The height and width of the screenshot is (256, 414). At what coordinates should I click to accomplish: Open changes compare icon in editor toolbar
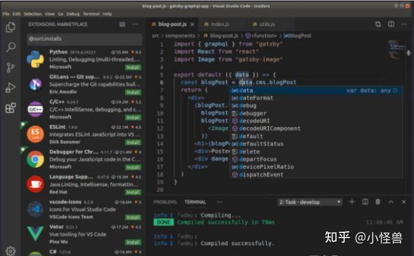(x=378, y=24)
